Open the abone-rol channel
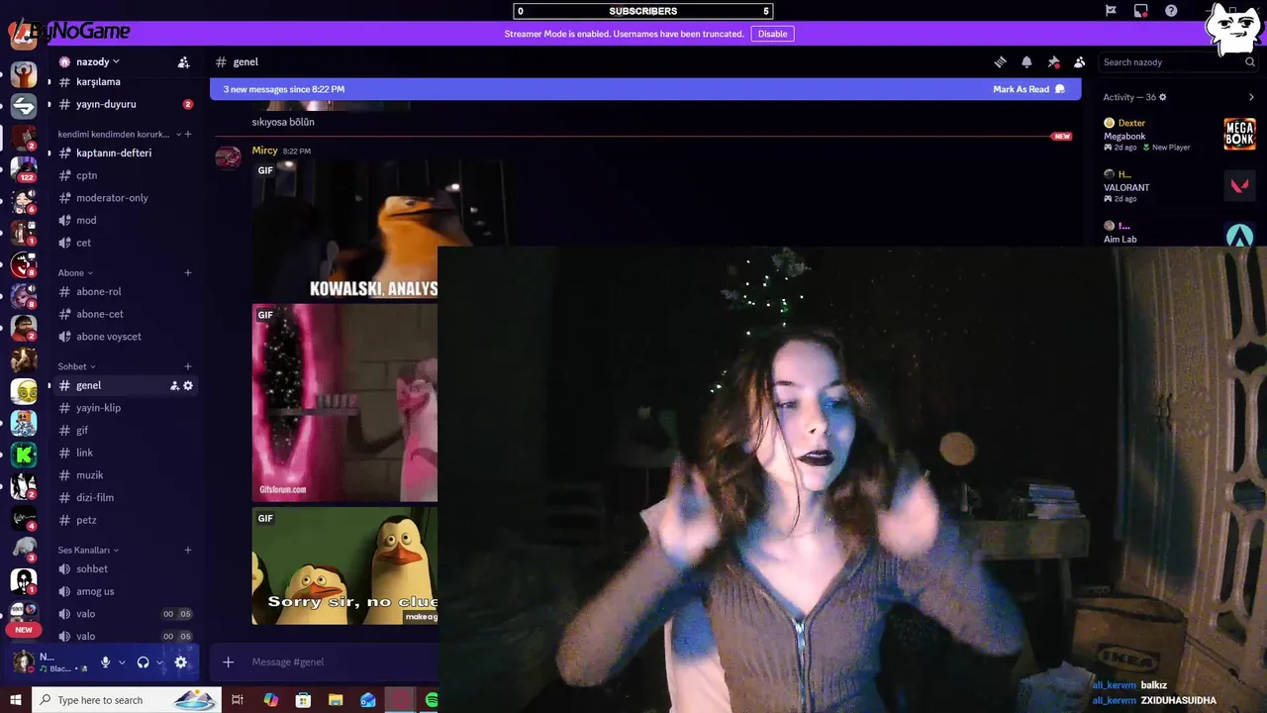 [x=124, y=291]
